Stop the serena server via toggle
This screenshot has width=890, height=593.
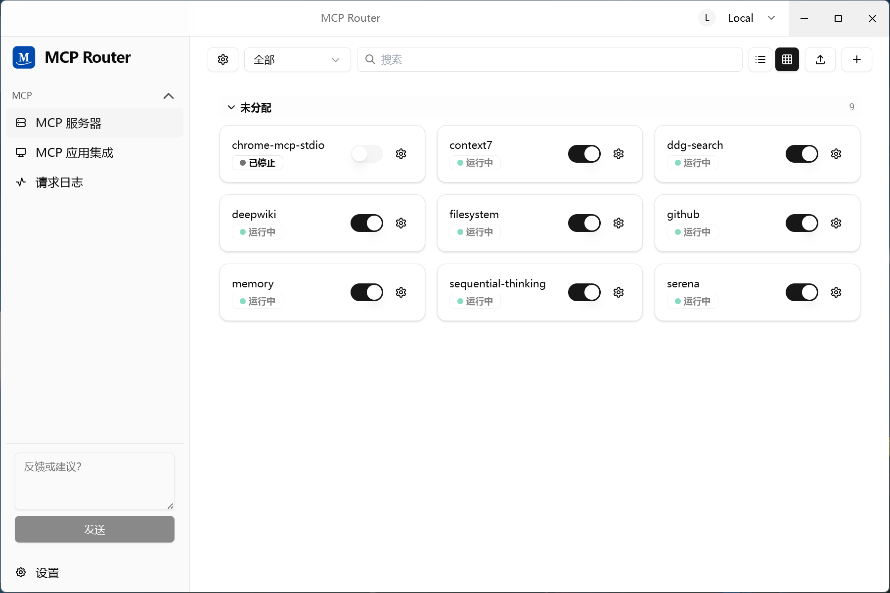pos(802,292)
